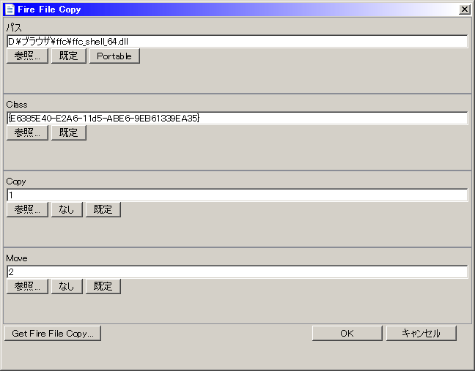475x371 pixels.
Task: Restore Move default with 既定 button
Action: [103, 287]
